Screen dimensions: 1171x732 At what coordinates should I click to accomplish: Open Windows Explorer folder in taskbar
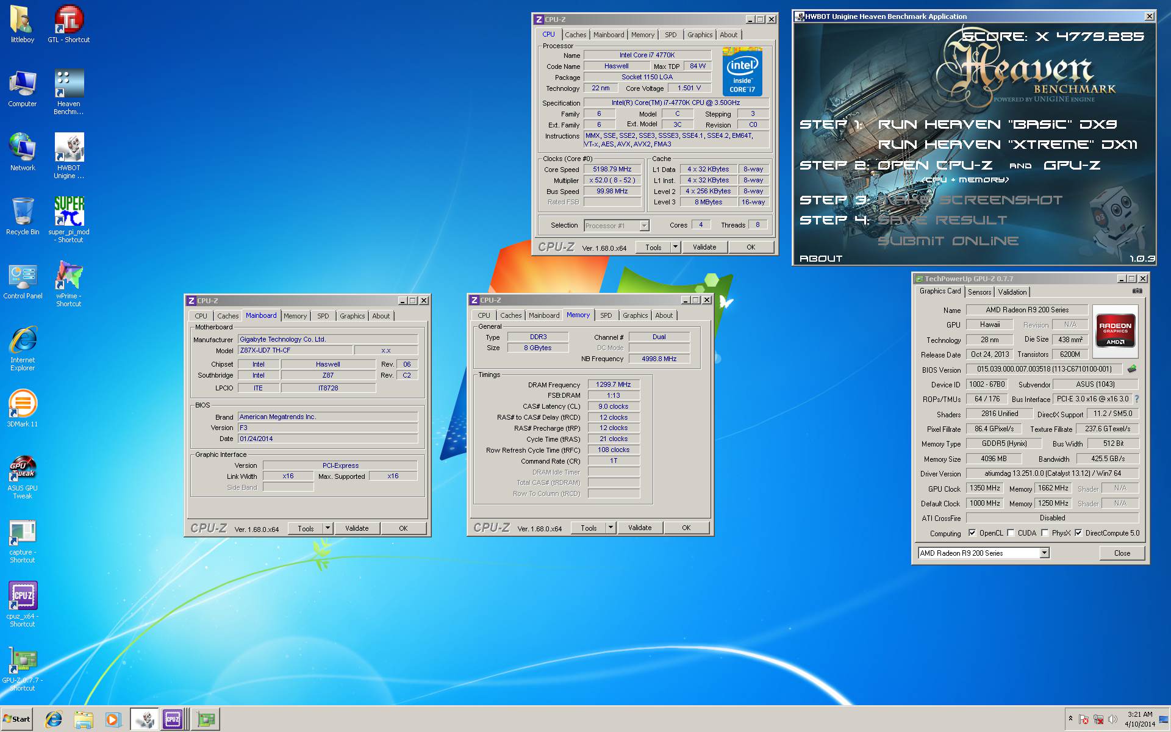[x=84, y=719]
